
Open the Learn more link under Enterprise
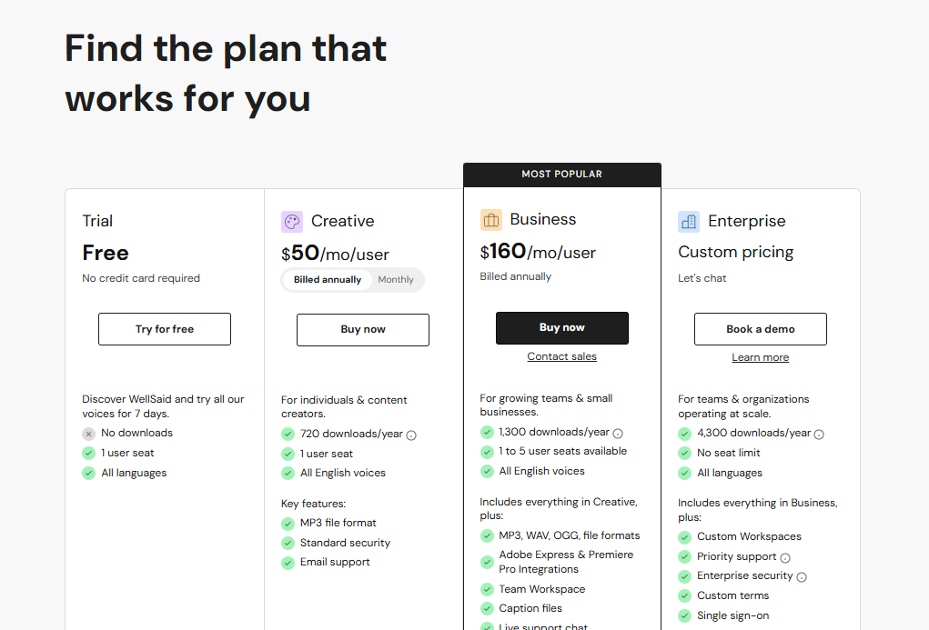[x=760, y=357]
